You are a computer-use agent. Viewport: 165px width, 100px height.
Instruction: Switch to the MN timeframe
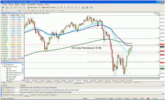click(63, 11)
